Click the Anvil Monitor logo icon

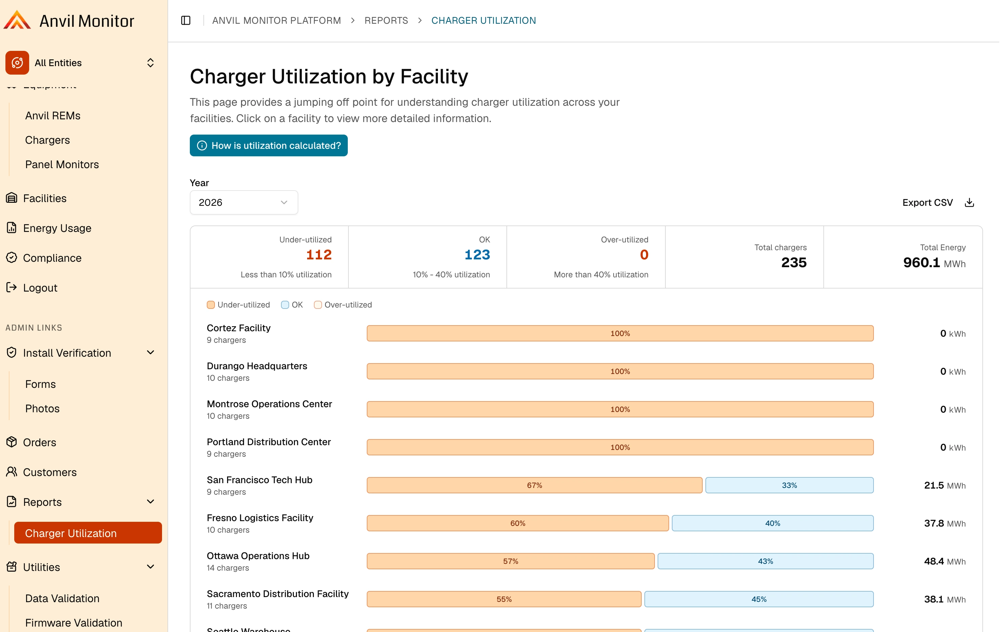[x=17, y=20]
